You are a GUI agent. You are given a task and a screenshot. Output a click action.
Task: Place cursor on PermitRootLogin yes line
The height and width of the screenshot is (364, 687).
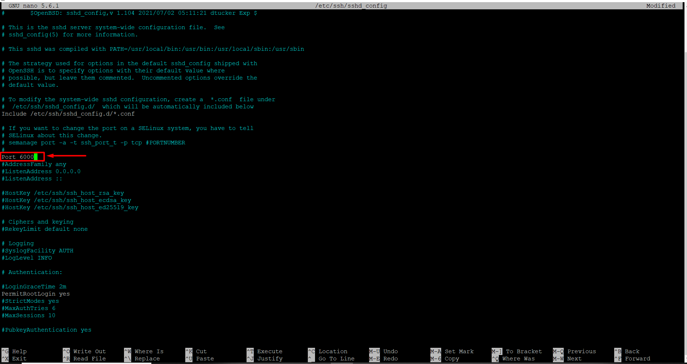(x=36, y=294)
